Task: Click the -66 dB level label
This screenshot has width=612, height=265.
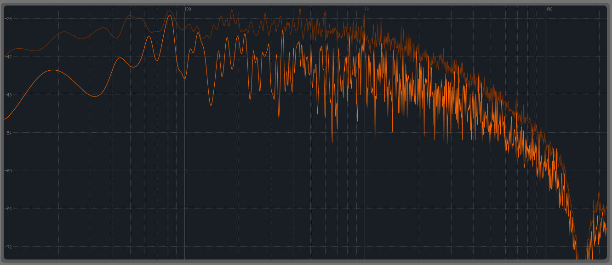Action: click(x=9, y=209)
